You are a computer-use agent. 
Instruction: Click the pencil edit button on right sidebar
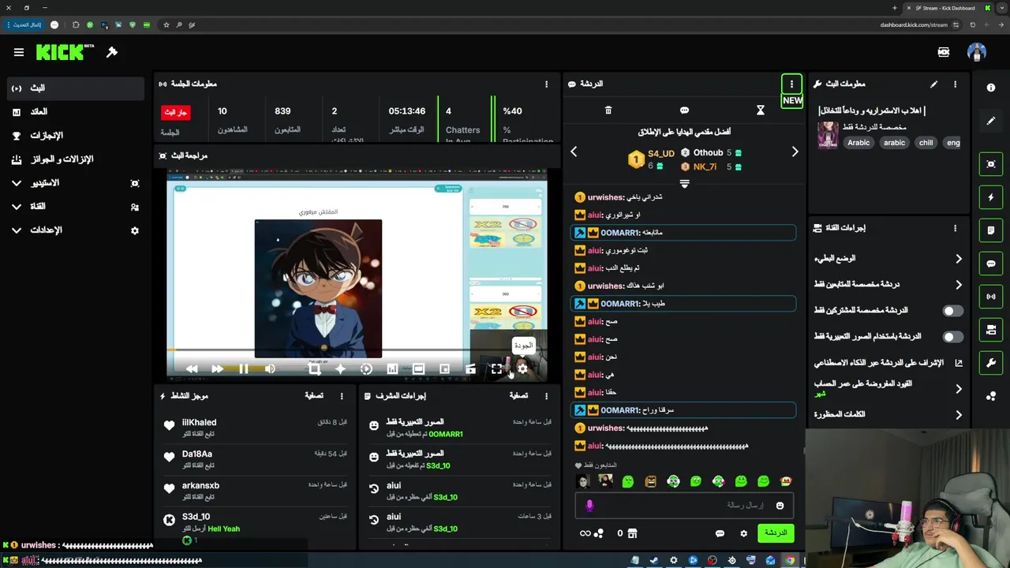(x=991, y=121)
